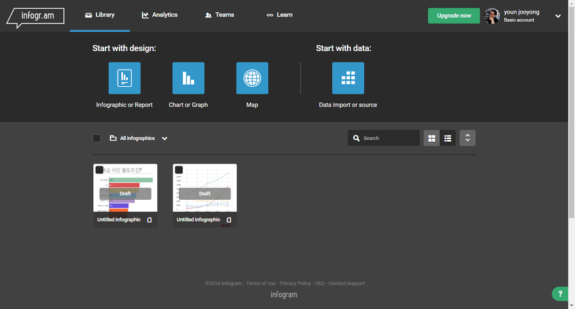Switch to grid view layout
The height and width of the screenshot is (309, 575).
[432, 138]
